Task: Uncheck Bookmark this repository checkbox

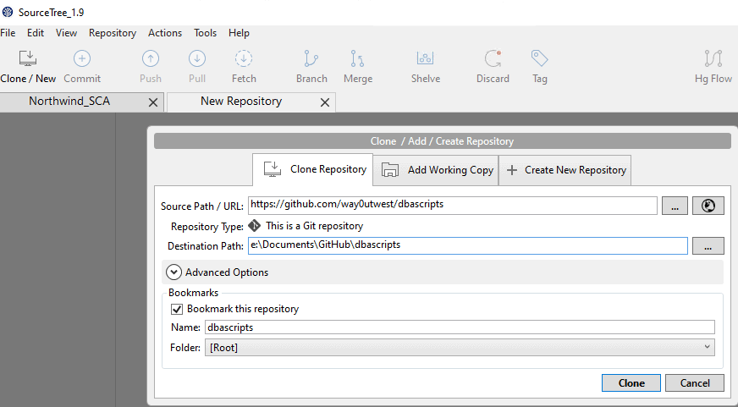Action: click(177, 309)
